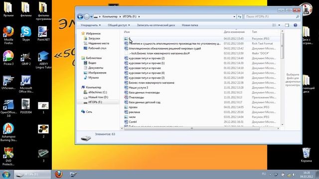Open Picasa 3 desktop shortcut
The image size is (319, 179).
click(8, 58)
